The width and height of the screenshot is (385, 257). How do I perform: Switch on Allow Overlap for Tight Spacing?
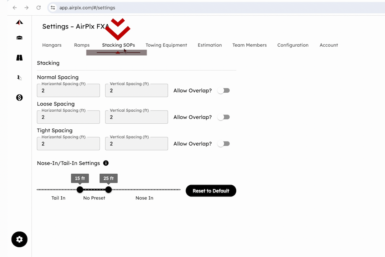(224, 144)
